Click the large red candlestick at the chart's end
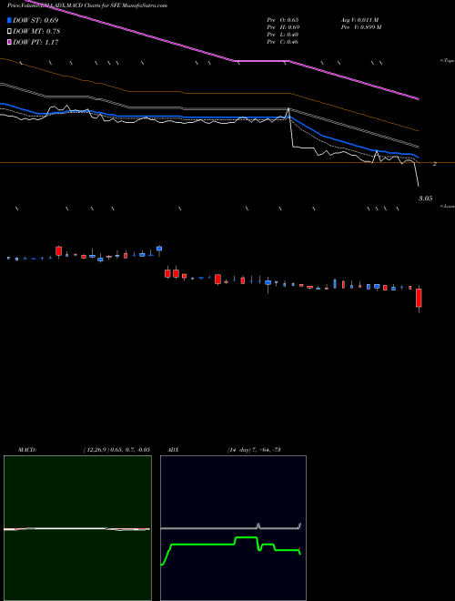Screen dimensions: 455x601 419,298
